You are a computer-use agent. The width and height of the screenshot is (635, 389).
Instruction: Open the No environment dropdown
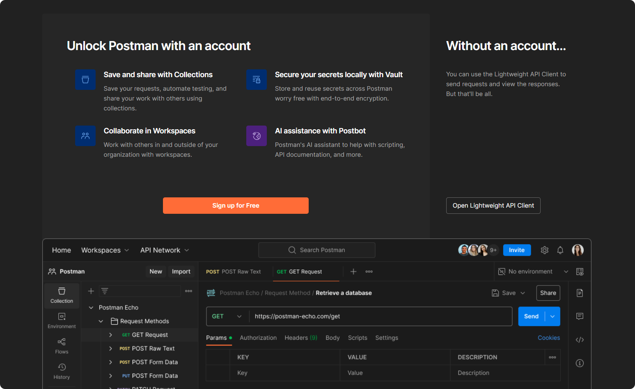533,272
